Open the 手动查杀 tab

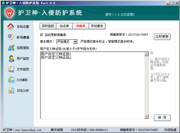[x=97, y=26]
